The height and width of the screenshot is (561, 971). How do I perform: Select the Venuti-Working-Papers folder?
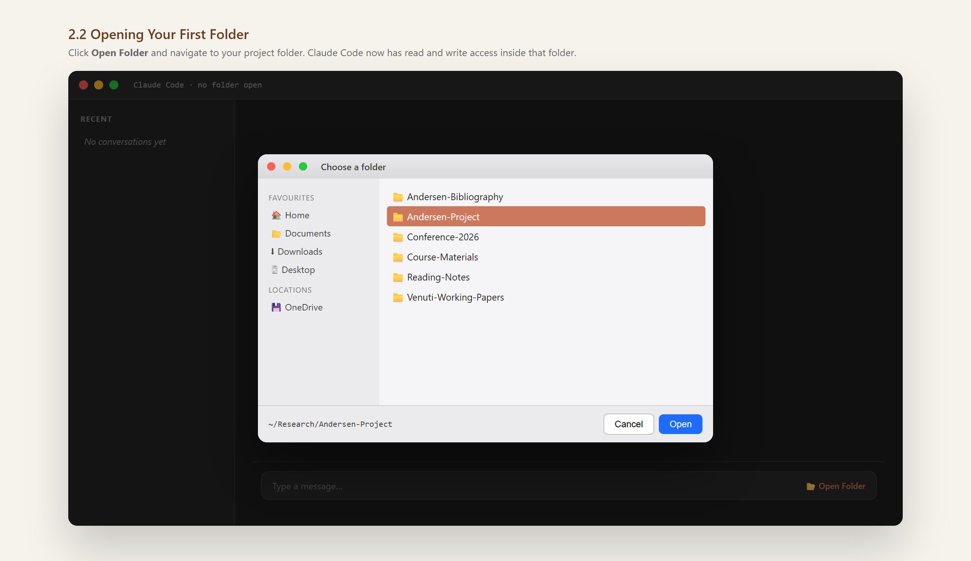click(546, 297)
